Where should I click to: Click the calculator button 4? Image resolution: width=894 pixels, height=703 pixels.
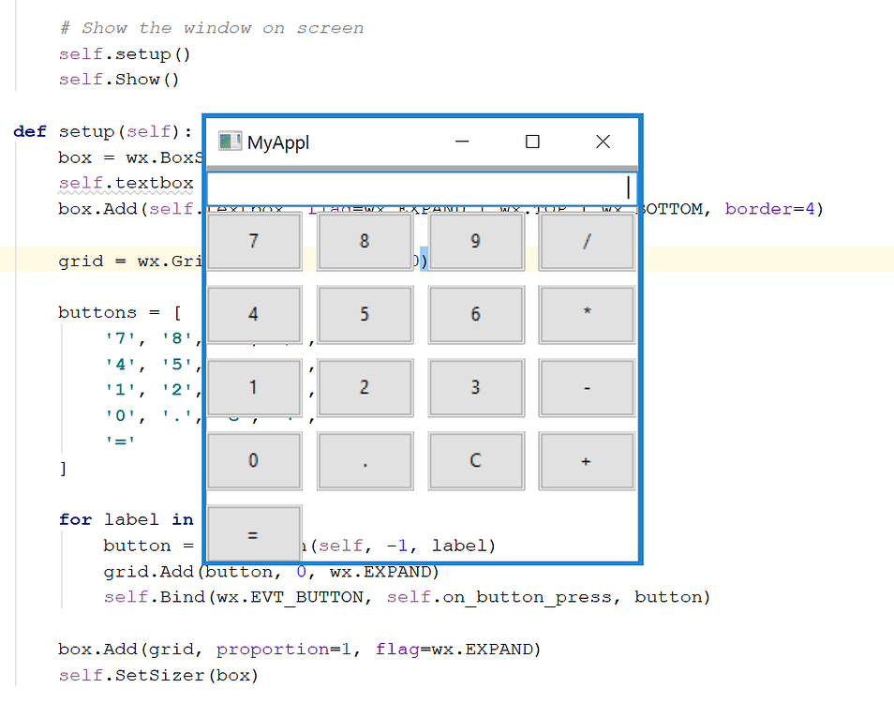click(x=254, y=314)
